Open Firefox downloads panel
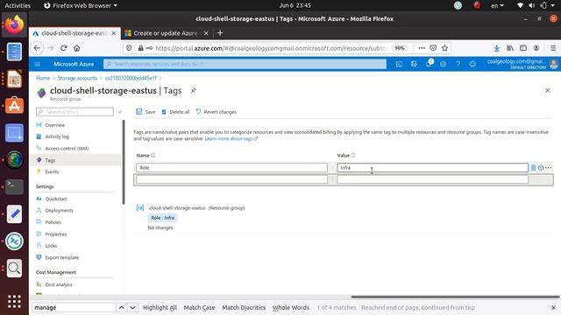Viewport: 561px width, 315px height. pos(497,48)
